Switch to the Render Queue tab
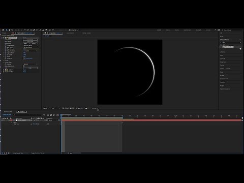 8,112
